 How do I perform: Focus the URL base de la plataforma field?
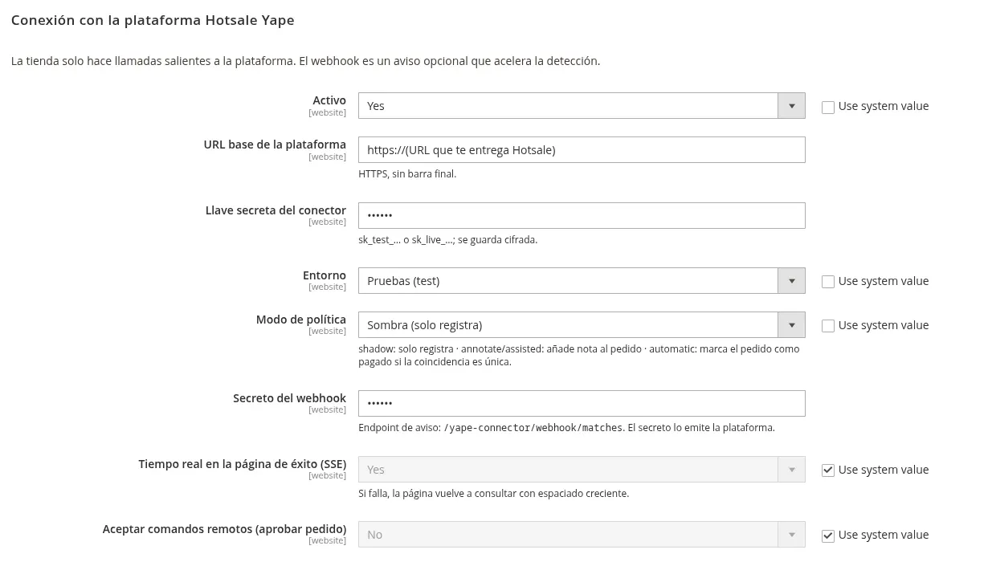click(582, 150)
